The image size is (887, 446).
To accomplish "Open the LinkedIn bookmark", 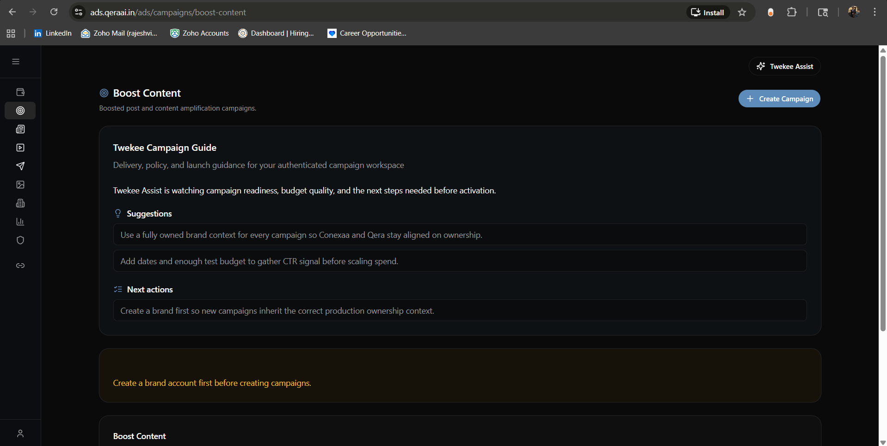I will [53, 33].
